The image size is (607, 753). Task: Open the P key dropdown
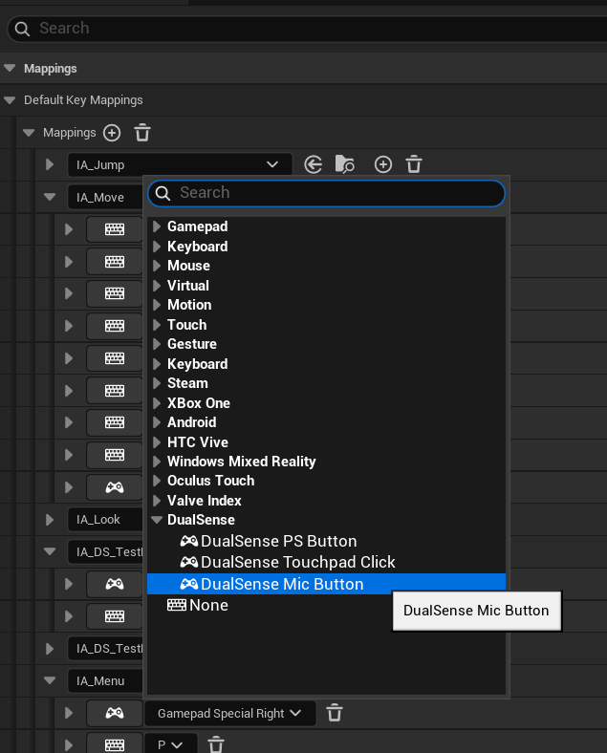tap(170, 744)
